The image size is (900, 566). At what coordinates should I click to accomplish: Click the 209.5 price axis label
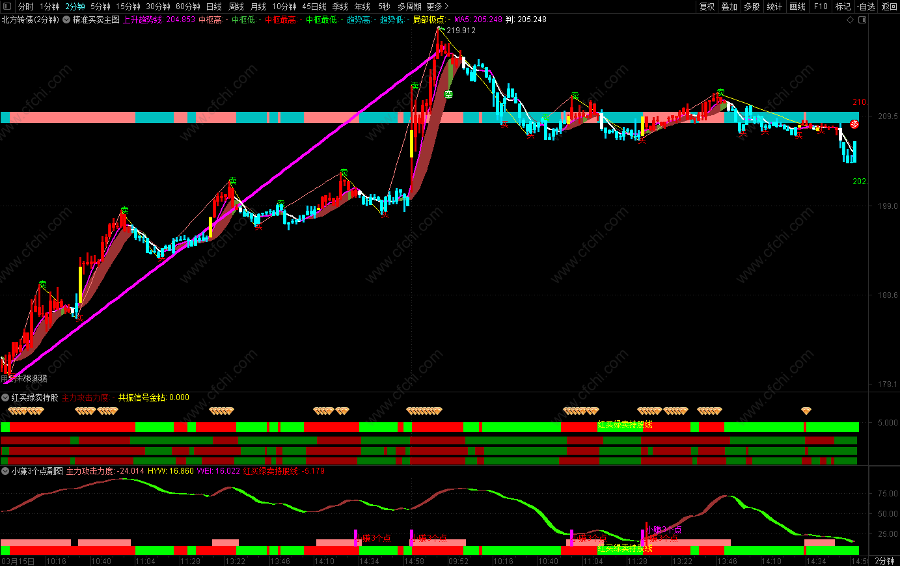(888, 116)
